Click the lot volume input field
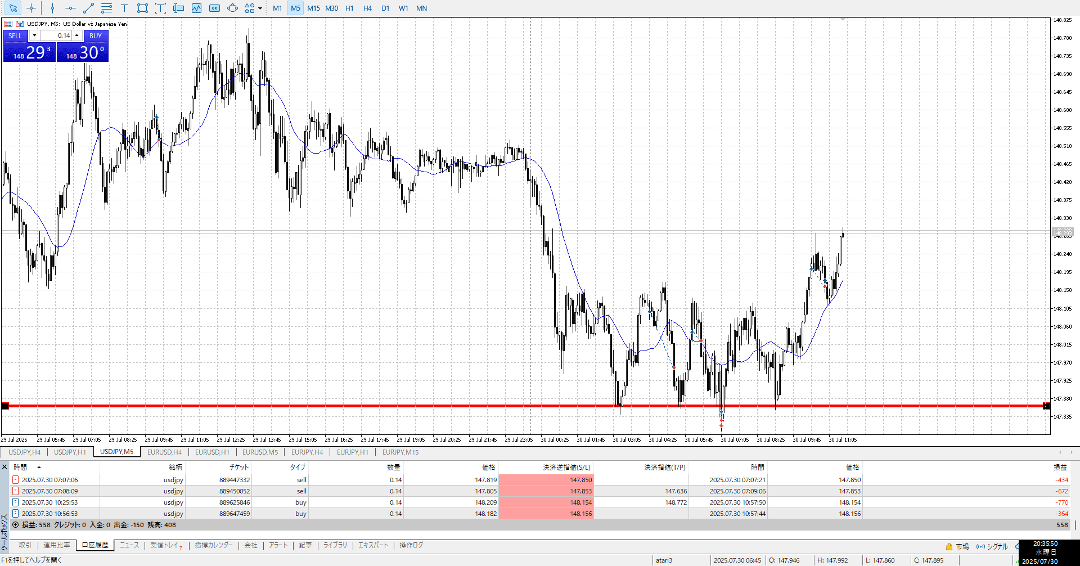The height and width of the screenshot is (566, 1080). [56, 35]
